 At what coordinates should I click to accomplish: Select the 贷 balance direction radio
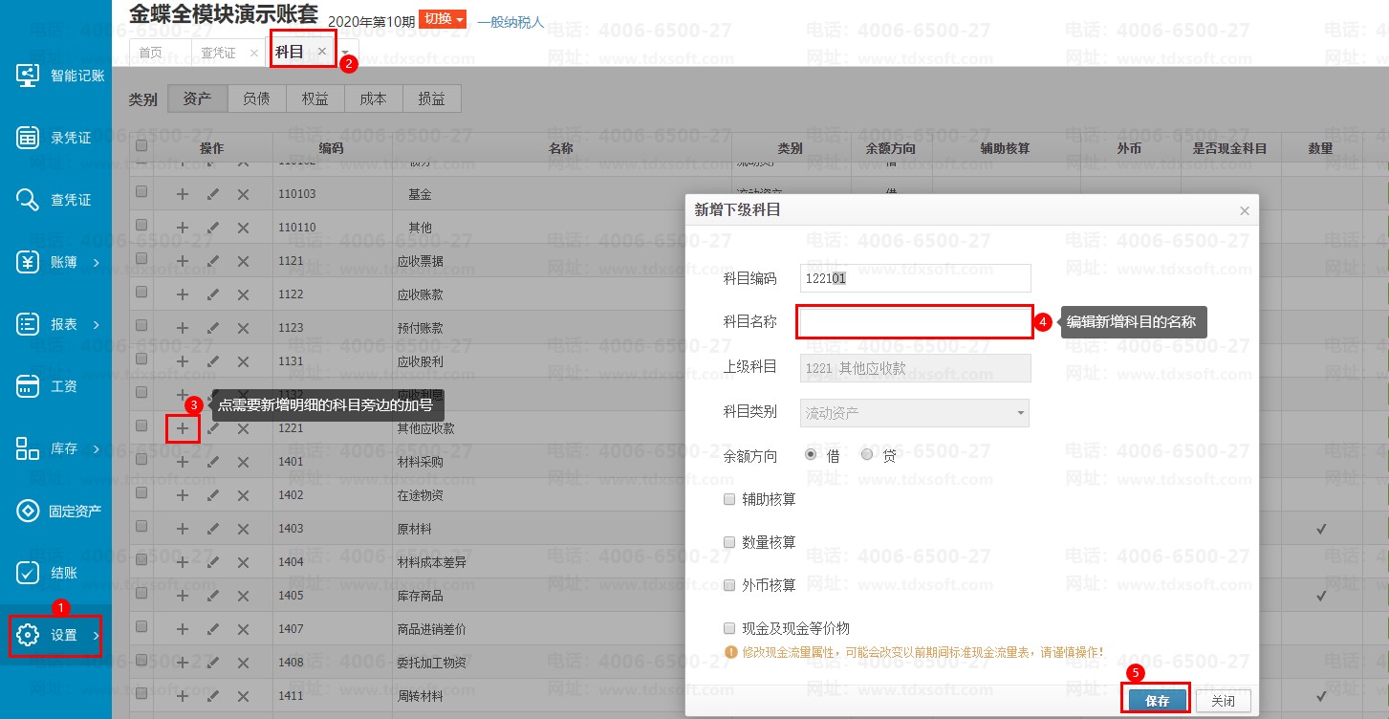pos(867,456)
